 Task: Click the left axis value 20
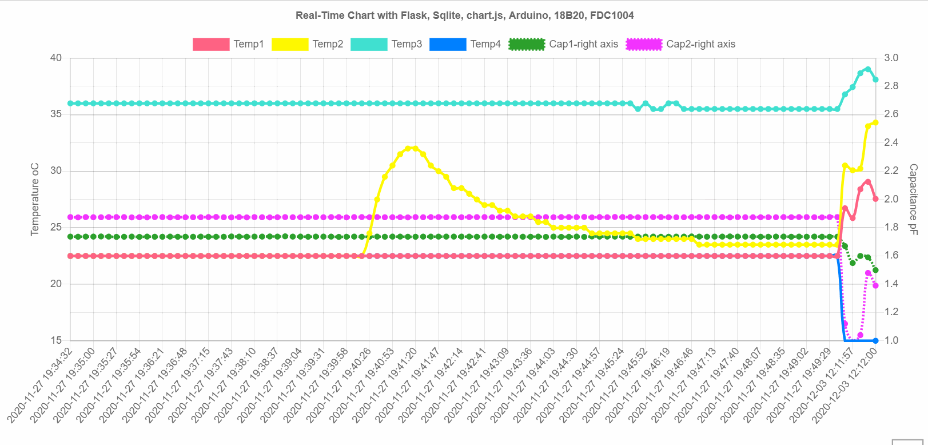click(56, 284)
